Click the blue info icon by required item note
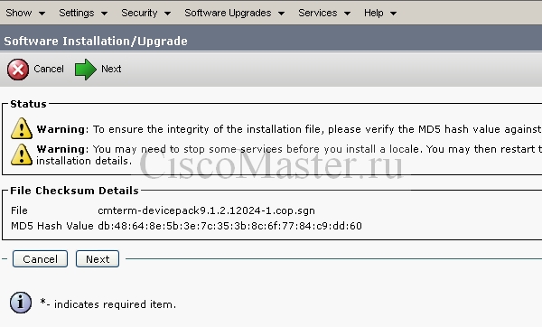The height and width of the screenshot is (327, 542). tap(21, 303)
